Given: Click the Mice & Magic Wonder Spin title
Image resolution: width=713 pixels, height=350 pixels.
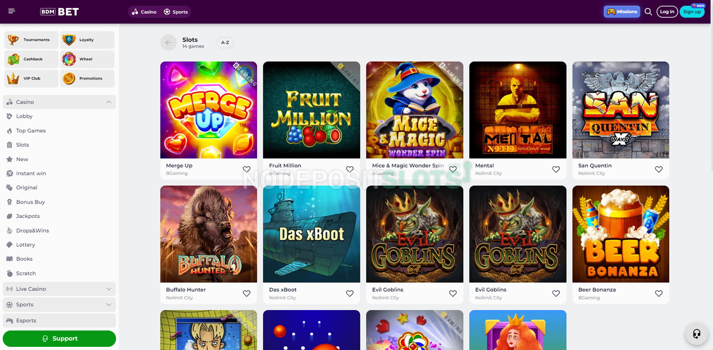Looking at the screenshot, I should [408, 165].
